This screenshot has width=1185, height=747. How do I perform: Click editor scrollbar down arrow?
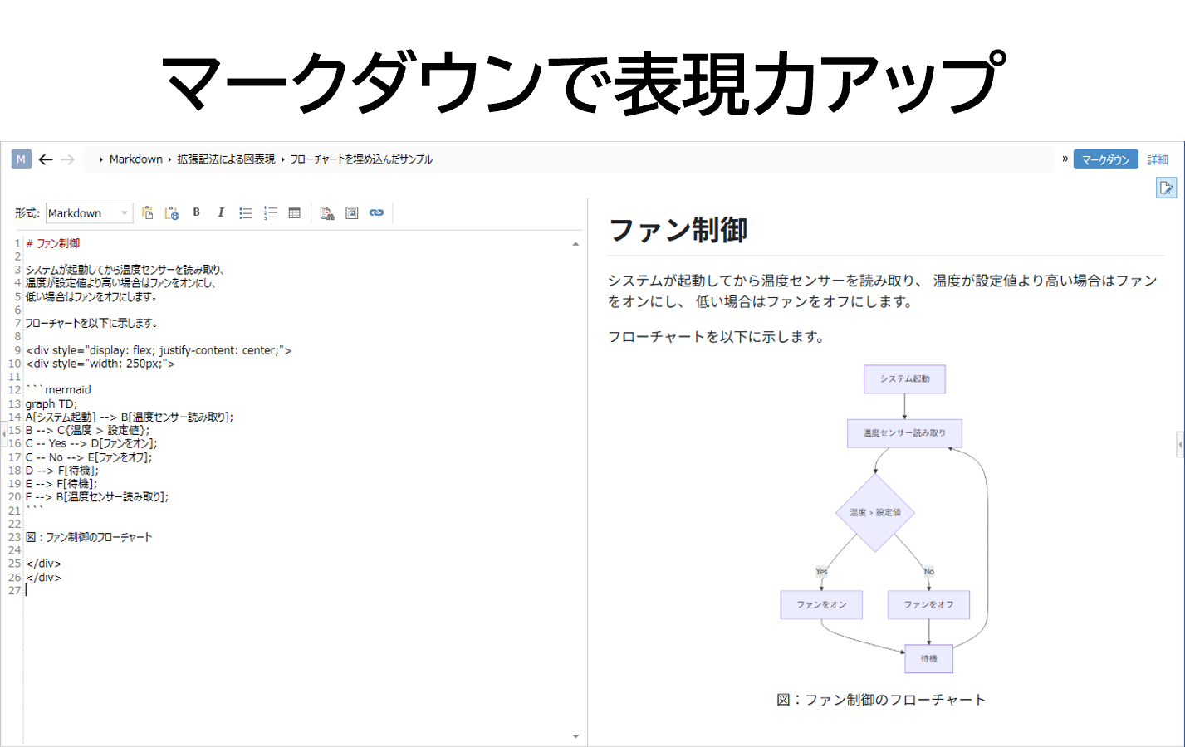pos(575,736)
